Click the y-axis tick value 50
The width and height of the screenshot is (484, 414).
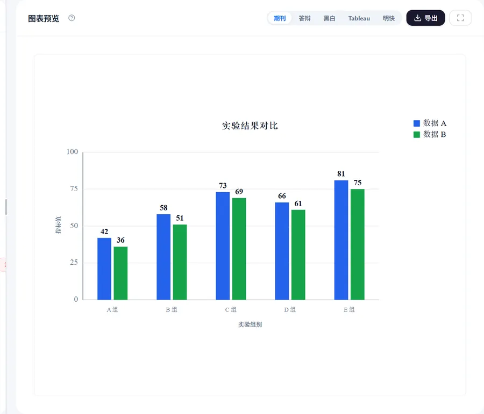[x=74, y=226]
